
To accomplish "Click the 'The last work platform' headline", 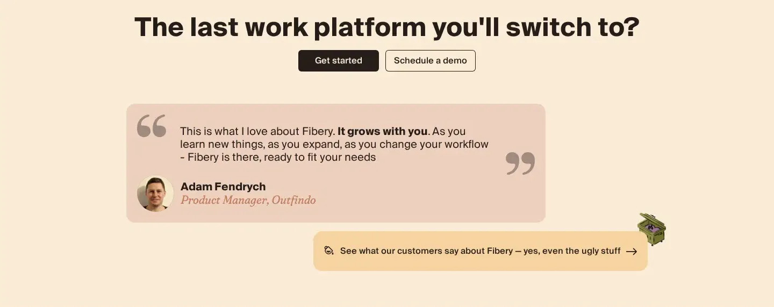I will click(x=281, y=27).
